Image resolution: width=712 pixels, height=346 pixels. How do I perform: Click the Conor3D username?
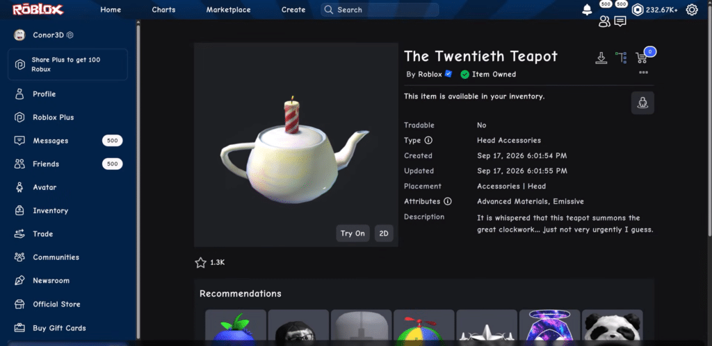click(x=48, y=35)
